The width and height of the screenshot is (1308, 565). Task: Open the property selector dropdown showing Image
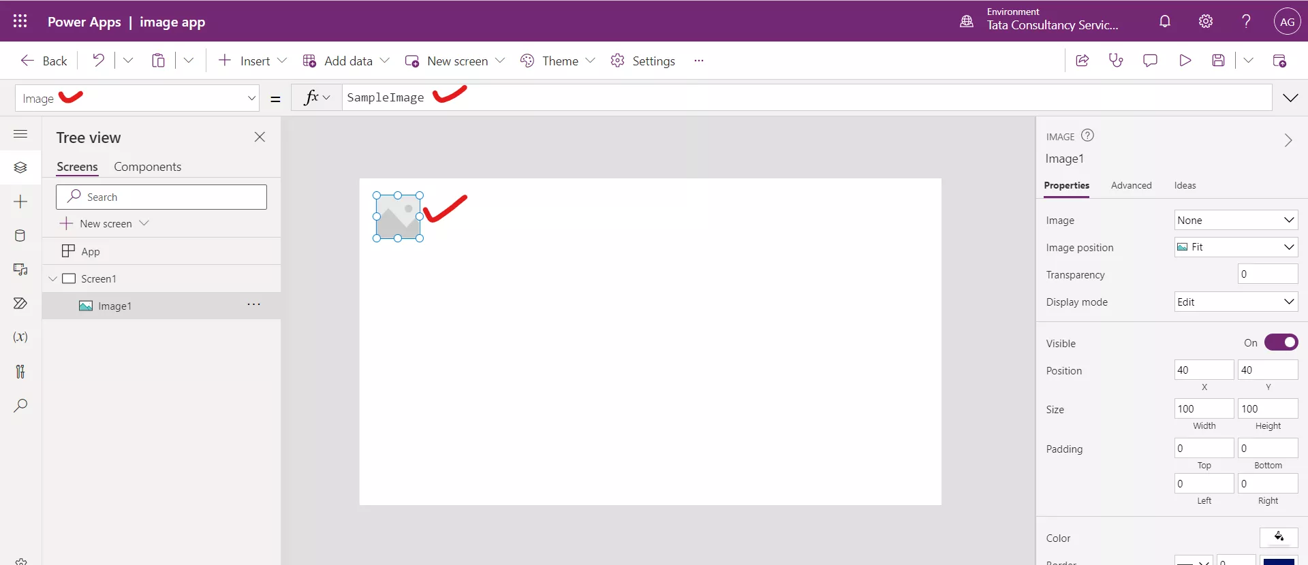pos(137,98)
